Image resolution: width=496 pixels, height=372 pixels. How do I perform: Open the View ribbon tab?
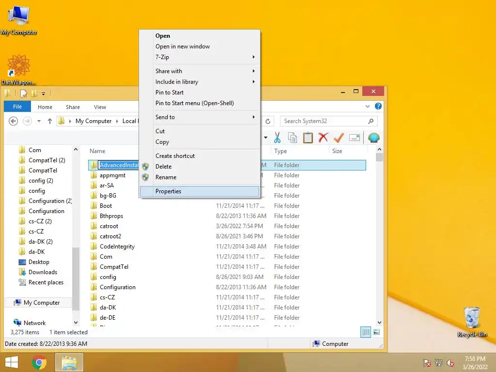[x=100, y=107]
